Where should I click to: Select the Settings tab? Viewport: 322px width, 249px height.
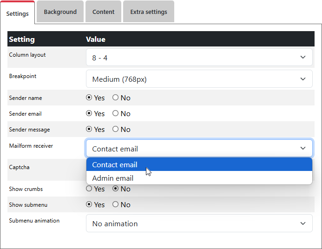click(18, 13)
